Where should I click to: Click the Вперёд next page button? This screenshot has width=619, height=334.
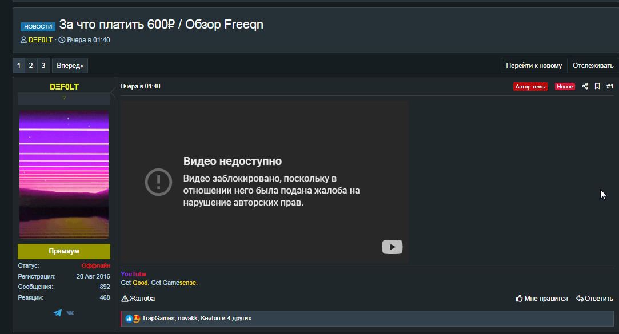point(70,66)
